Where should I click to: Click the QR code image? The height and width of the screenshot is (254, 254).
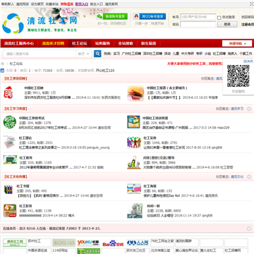point(238,76)
